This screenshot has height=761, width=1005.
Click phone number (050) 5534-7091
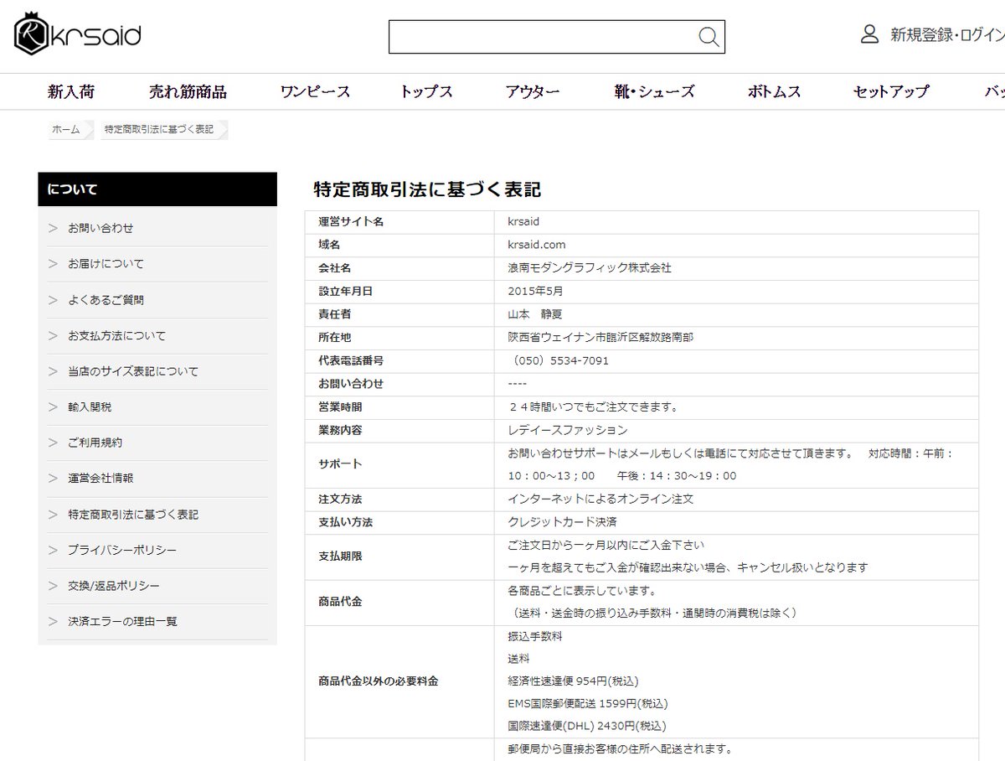[559, 360]
